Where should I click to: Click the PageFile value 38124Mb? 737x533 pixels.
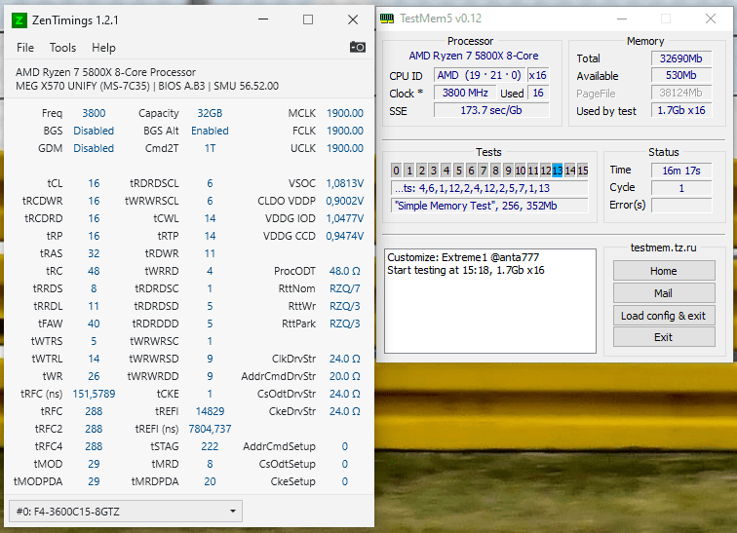click(x=681, y=93)
